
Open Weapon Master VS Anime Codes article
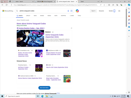[53, 54]
